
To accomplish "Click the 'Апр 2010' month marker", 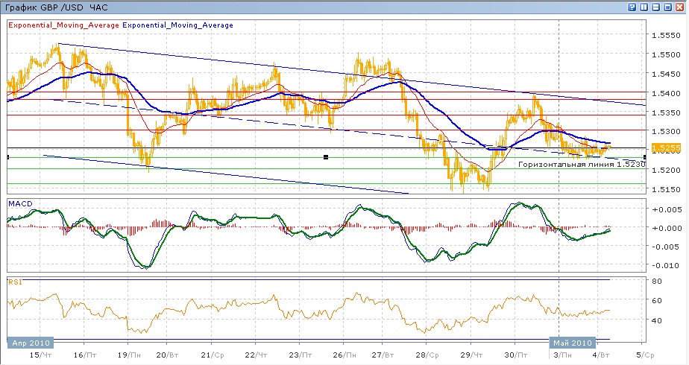I will (x=30, y=342).
